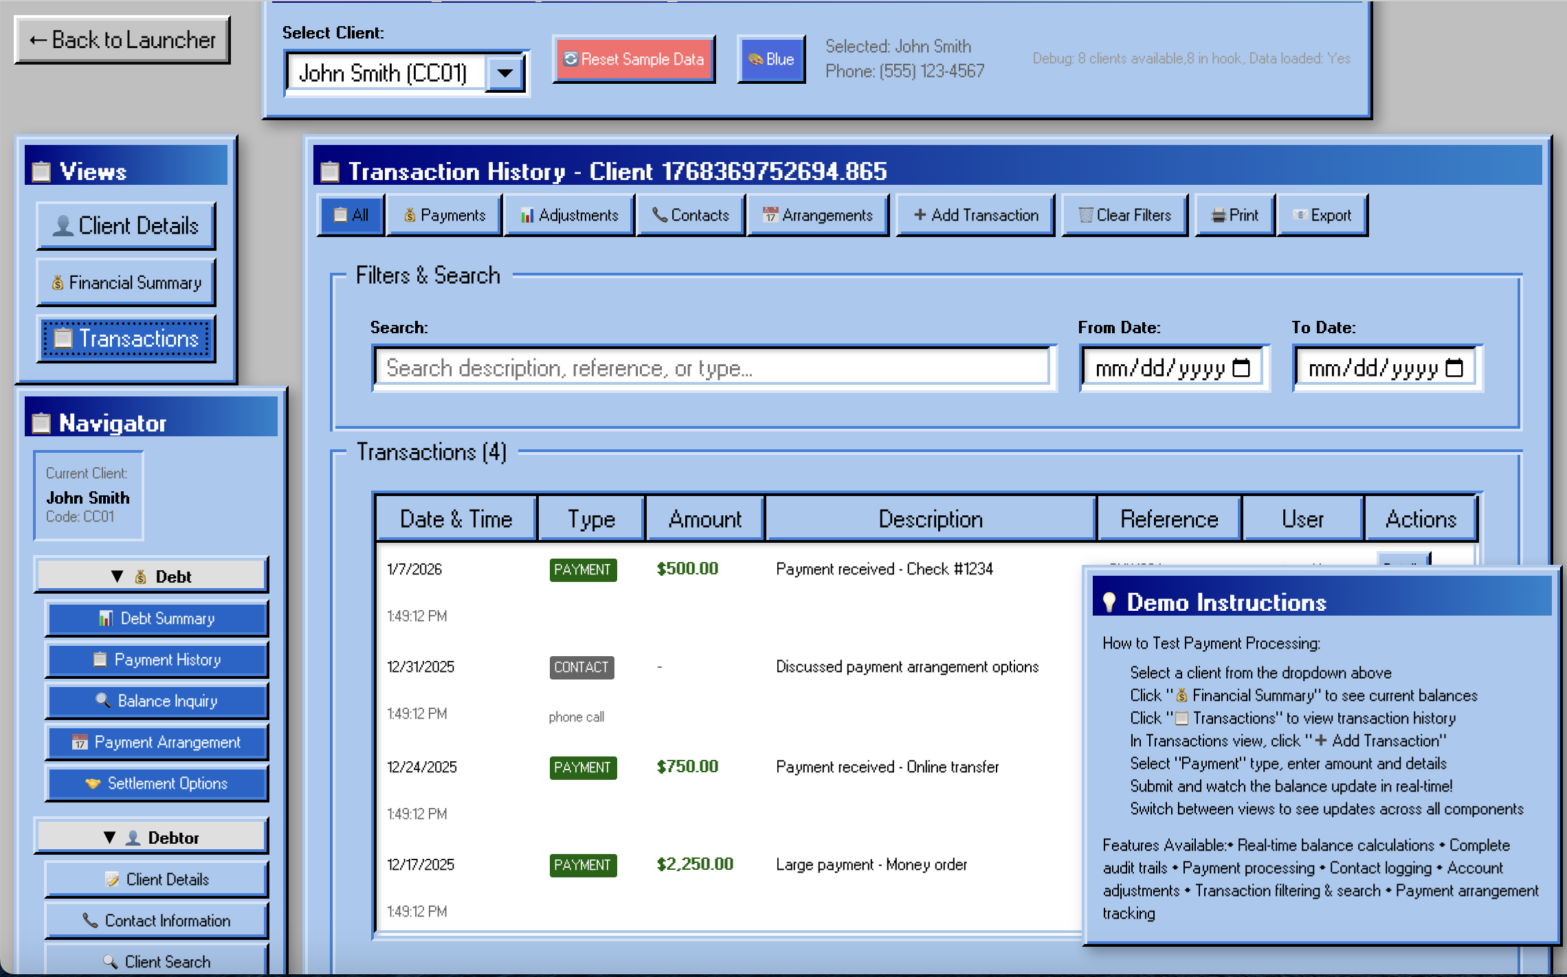Open the Select Client dropdown arrow
This screenshot has width=1567, height=977.
[x=505, y=73]
